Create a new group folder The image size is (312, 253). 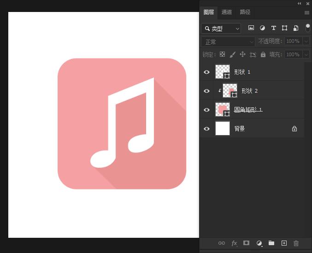click(271, 243)
